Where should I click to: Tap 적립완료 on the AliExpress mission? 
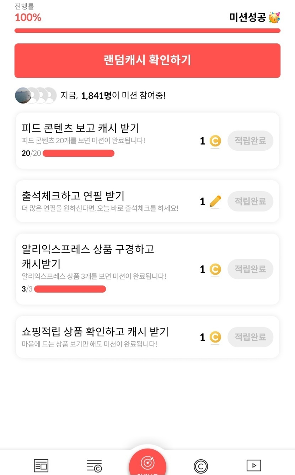(250, 269)
